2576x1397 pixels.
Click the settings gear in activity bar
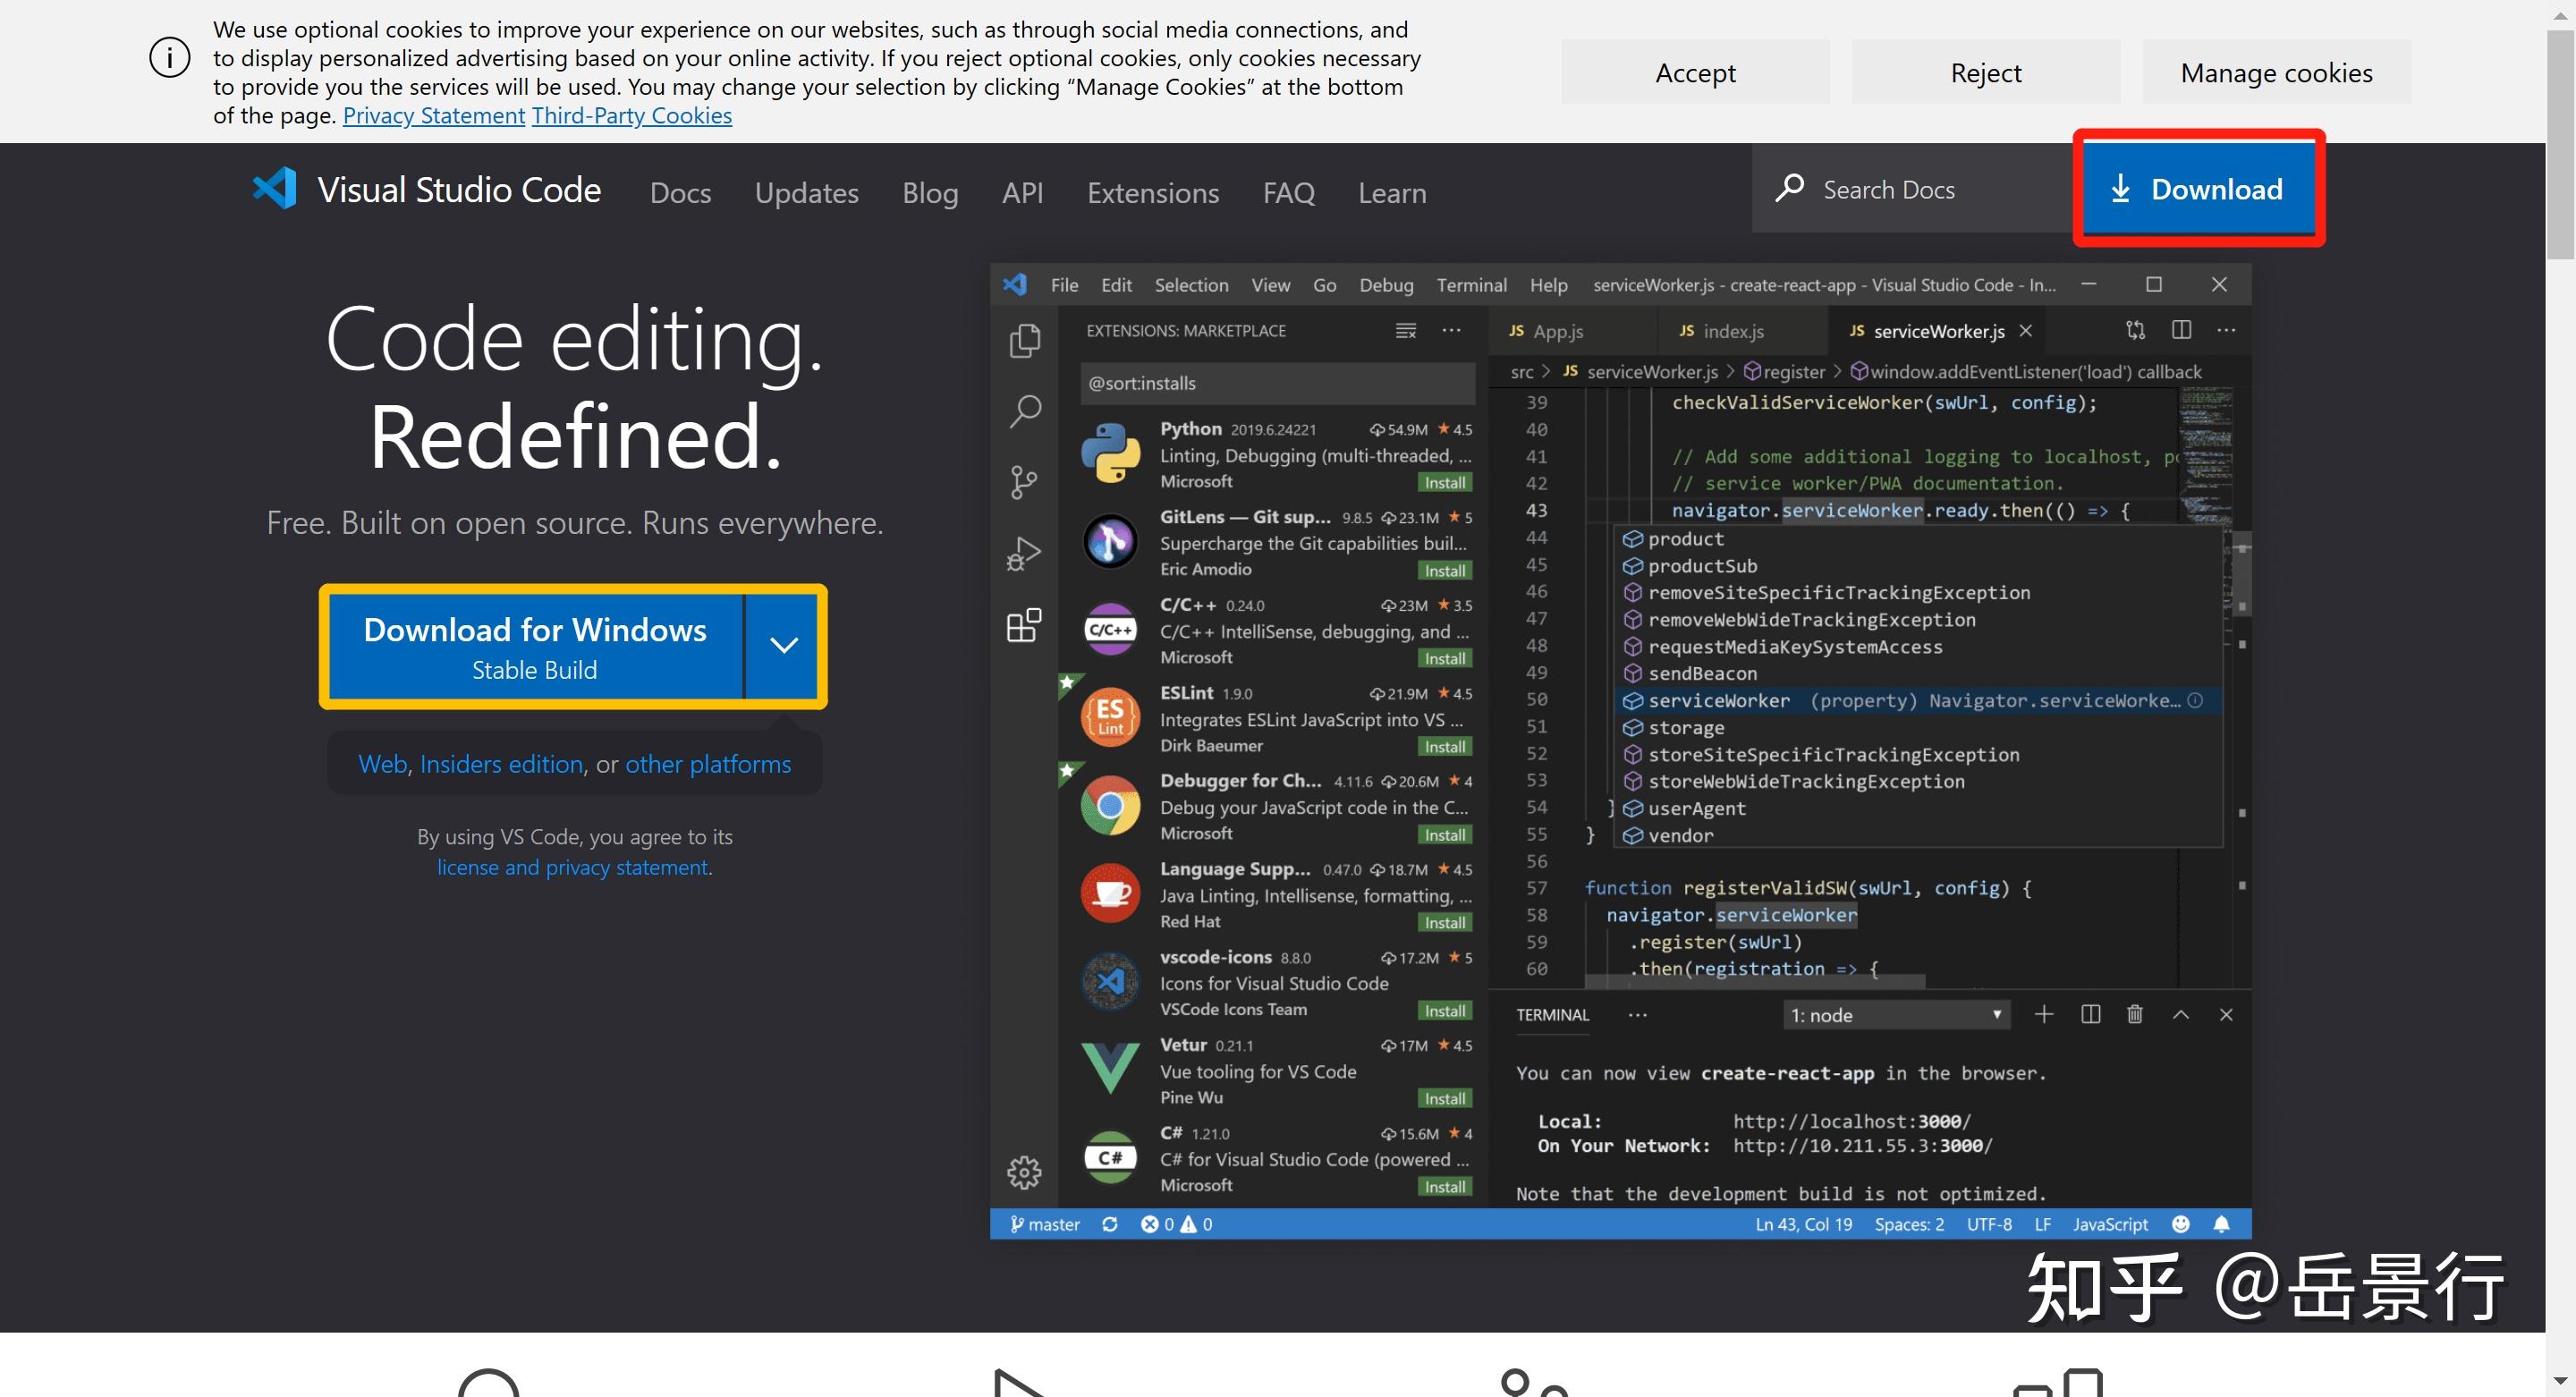pos(1024,1172)
